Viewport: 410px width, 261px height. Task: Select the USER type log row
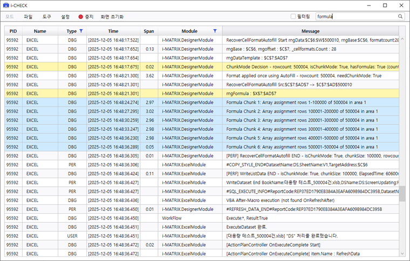72,236
